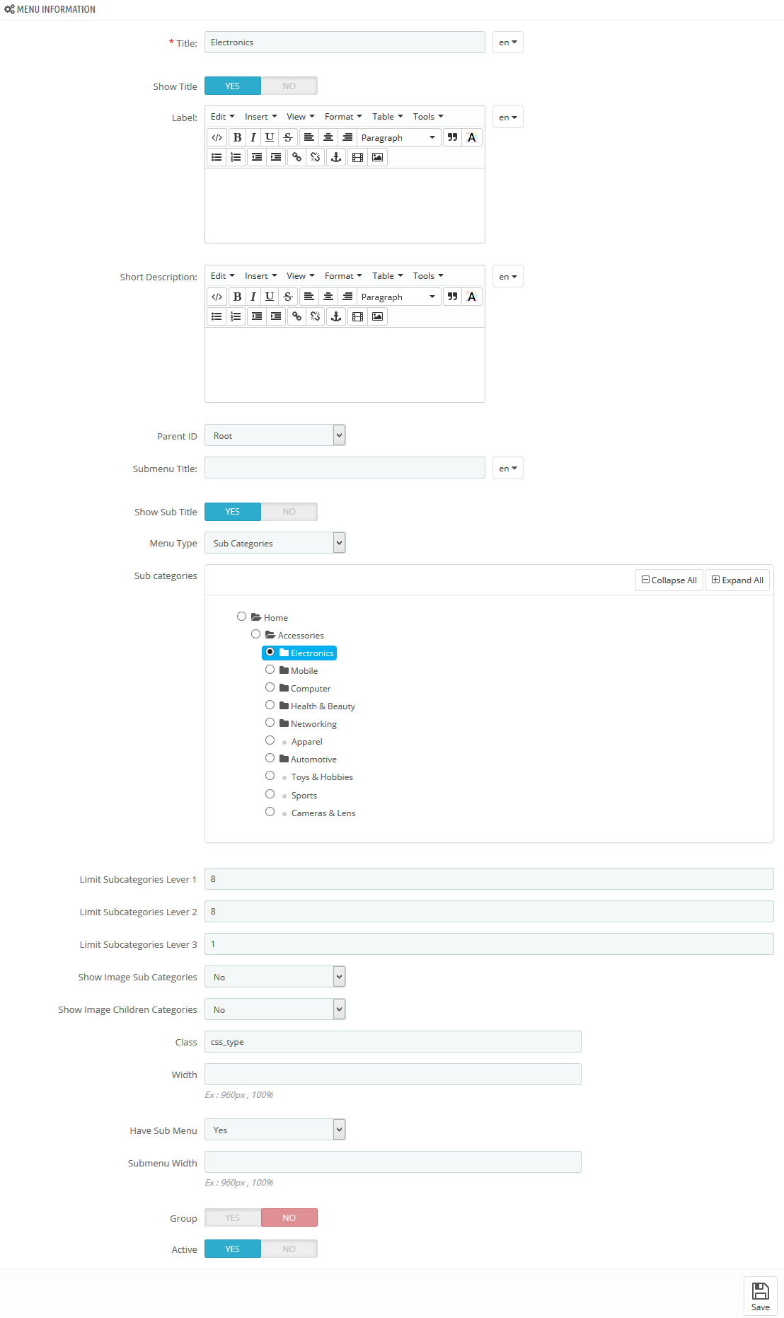This screenshot has height=1318, width=784.
Task: Click the Expand All button
Action: click(x=737, y=580)
